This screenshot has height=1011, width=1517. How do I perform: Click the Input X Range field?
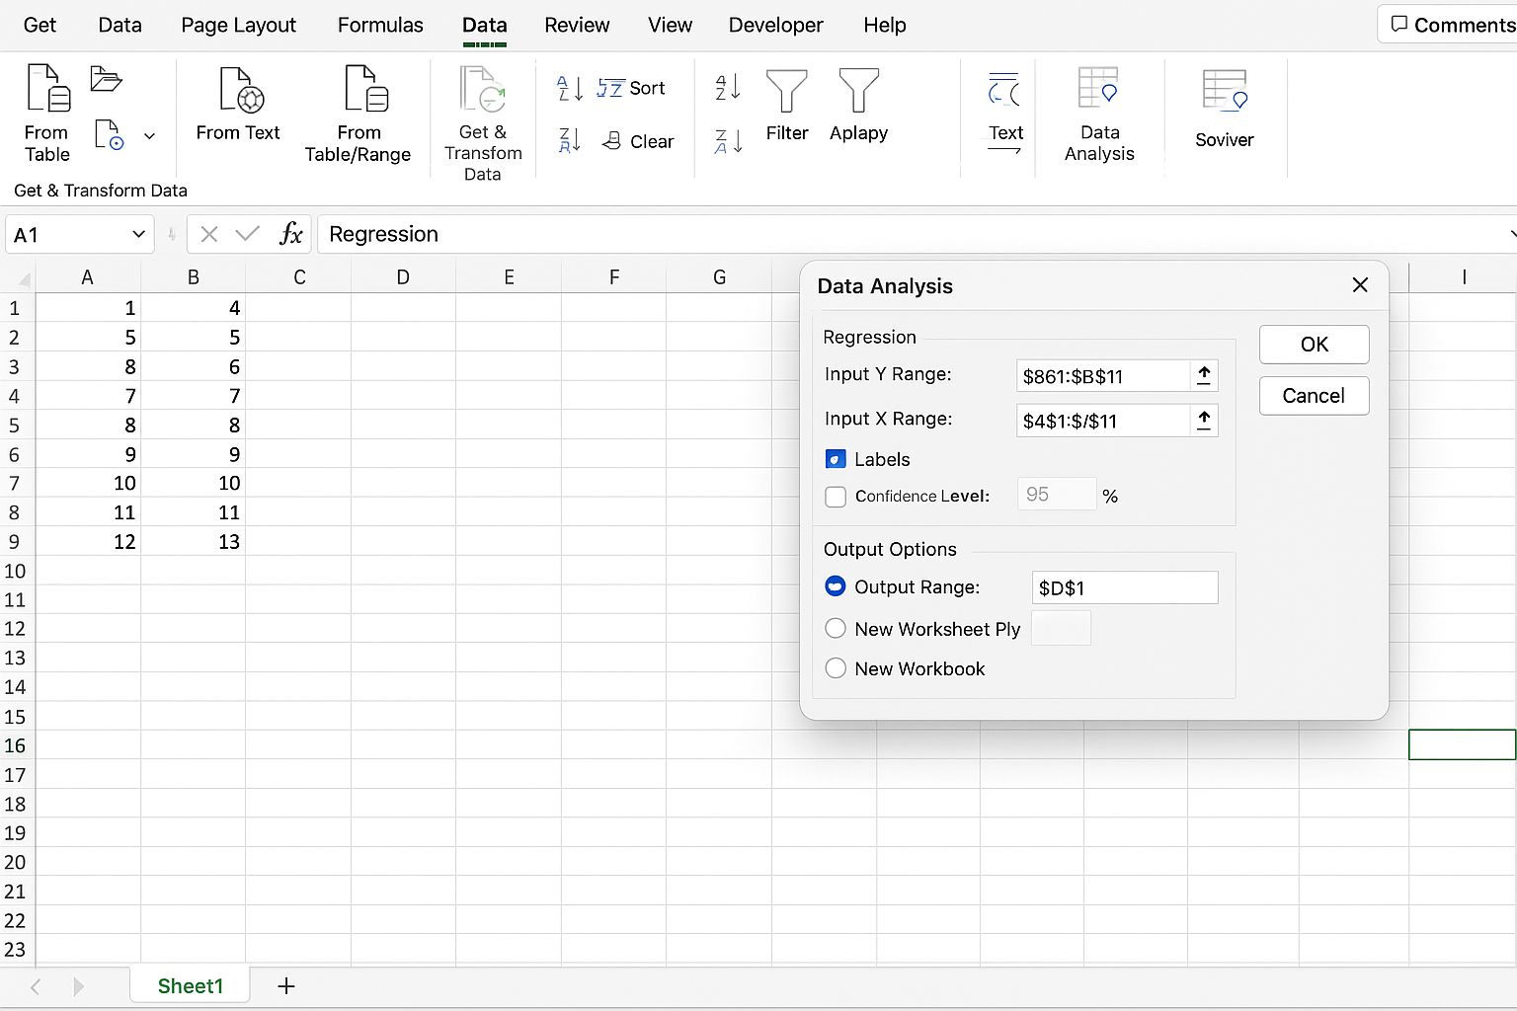(1103, 421)
